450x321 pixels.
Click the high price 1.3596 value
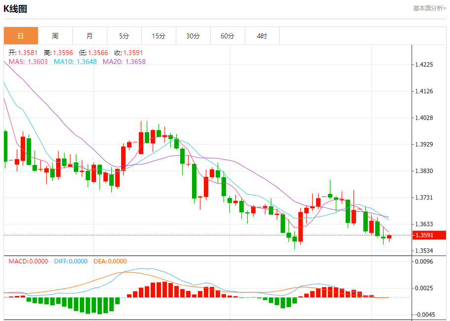click(x=63, y=53)
